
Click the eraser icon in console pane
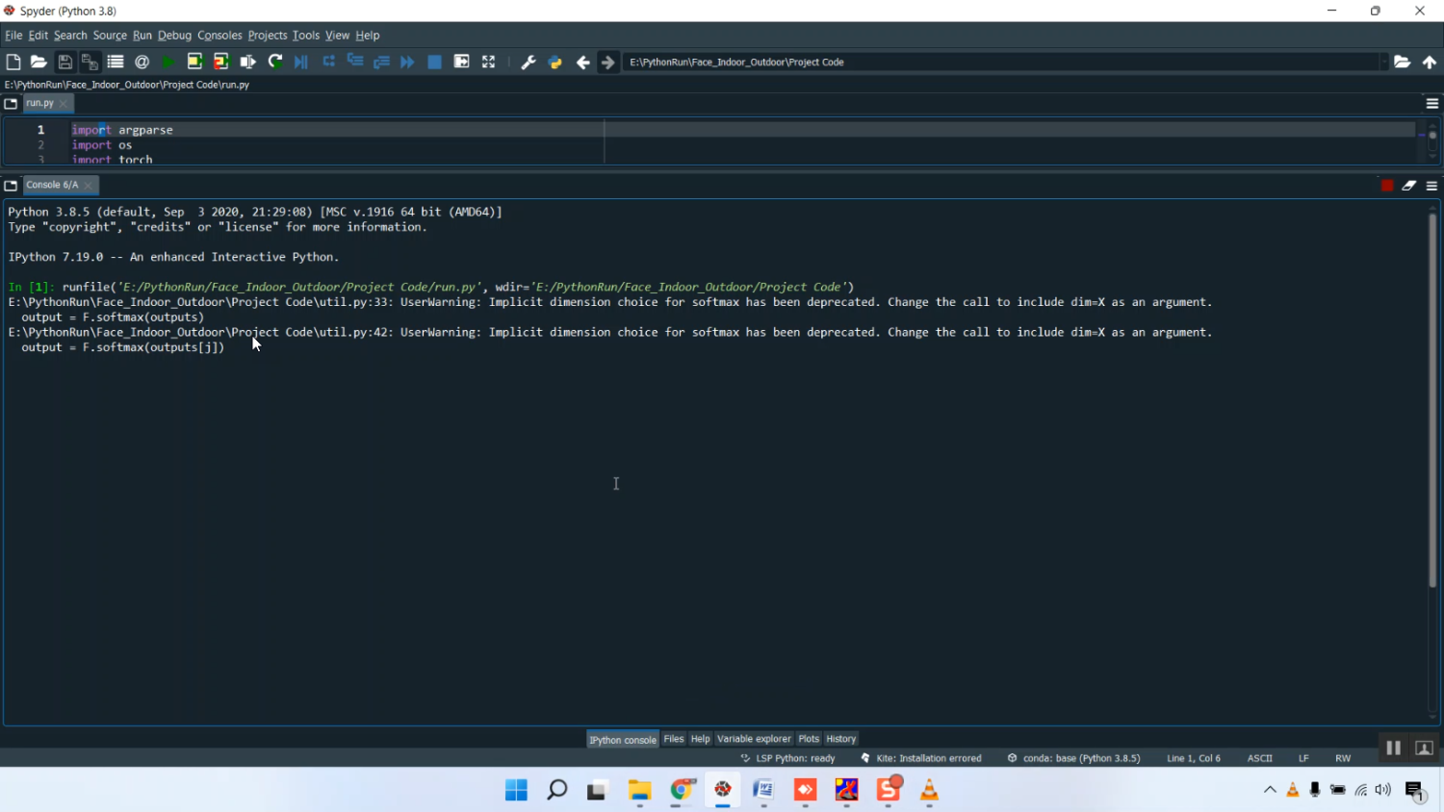(x=1409, y=185)
